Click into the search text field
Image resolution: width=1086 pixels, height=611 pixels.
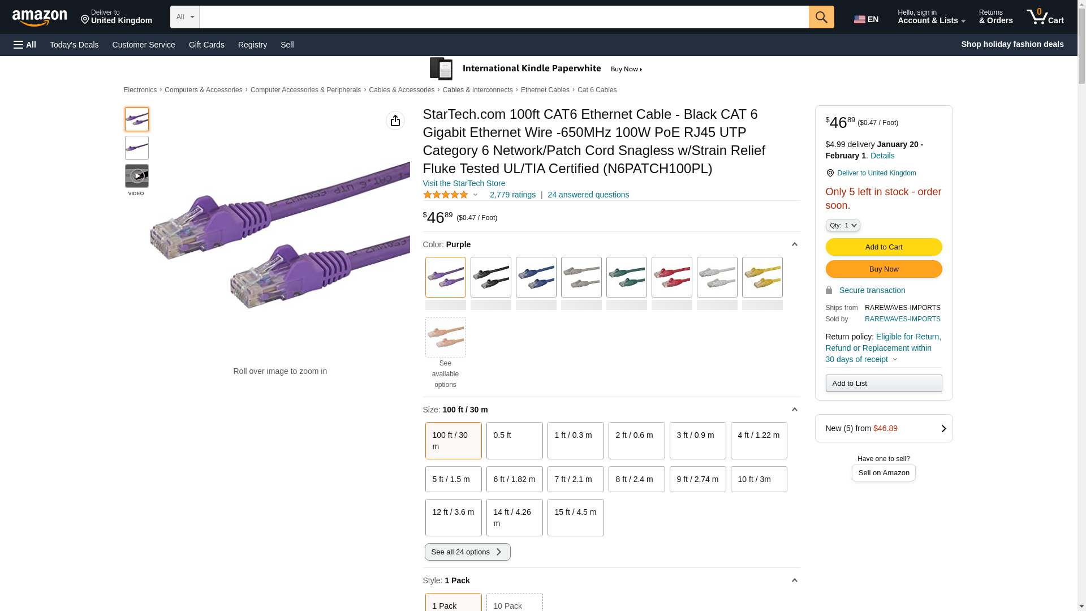click(503, 17)
